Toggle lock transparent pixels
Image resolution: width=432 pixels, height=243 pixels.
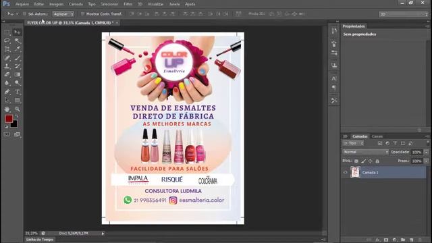tap(356, 161)
